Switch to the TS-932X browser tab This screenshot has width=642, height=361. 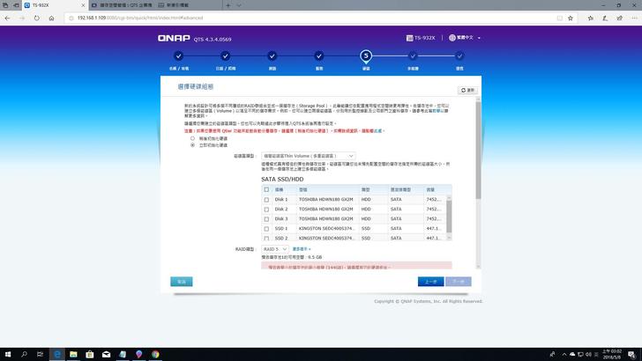coord(55,5)
